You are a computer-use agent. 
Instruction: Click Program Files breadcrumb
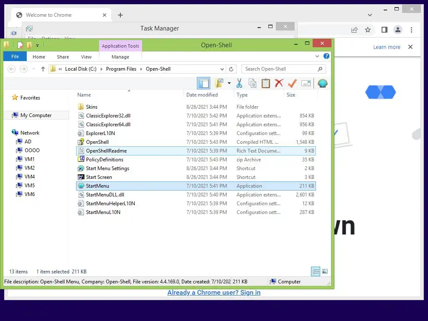(121, 69)
